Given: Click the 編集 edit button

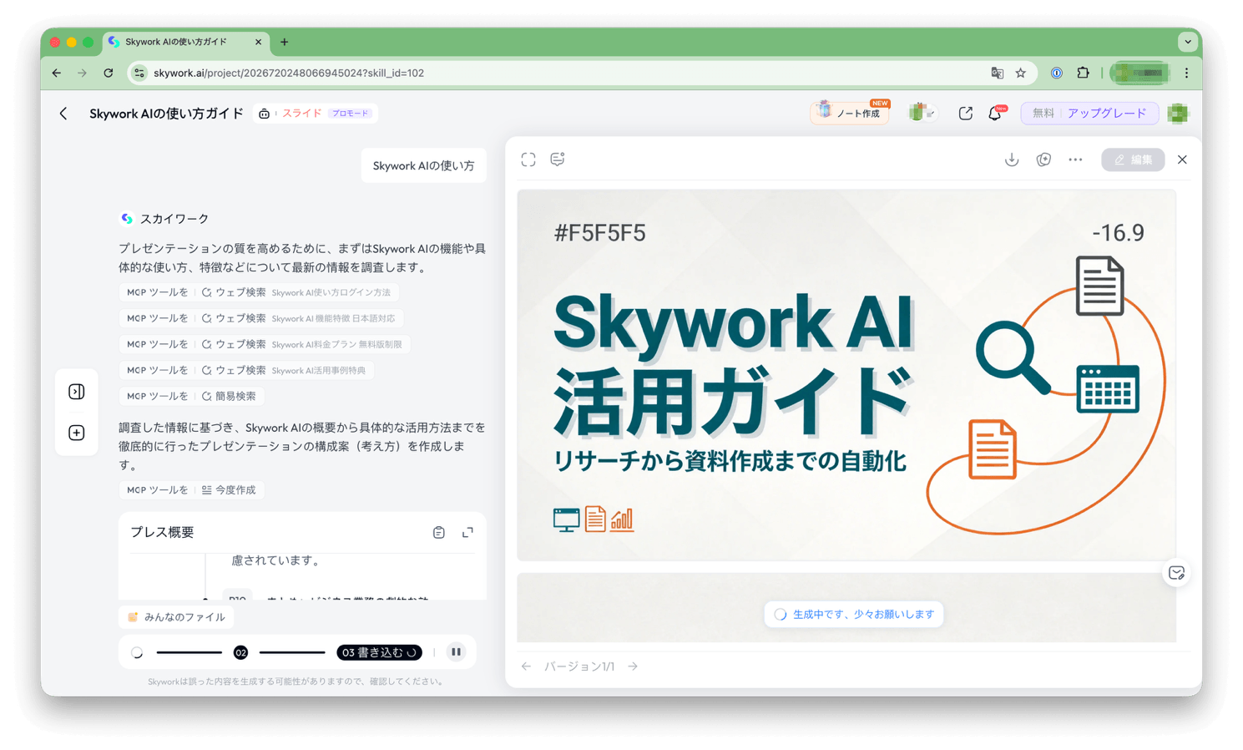Looking at the screenshot, I should click(x=1132, y=160).
